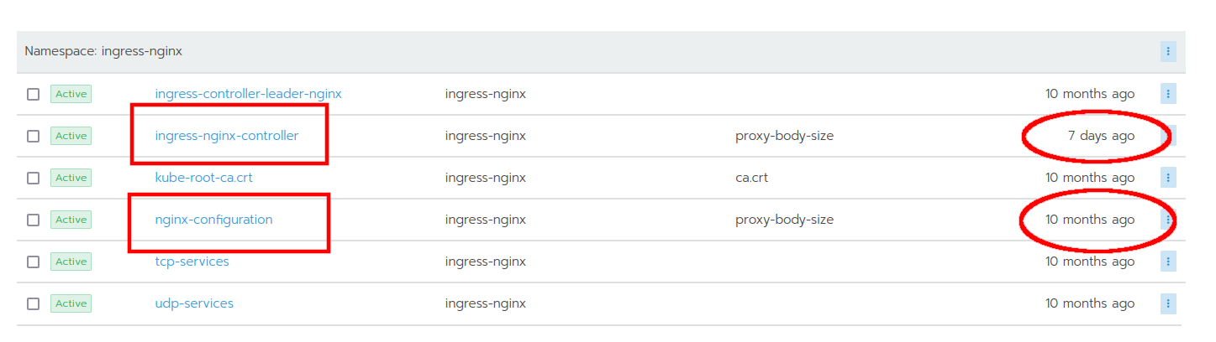The image size is (1216, 342).
Task: Open actions menu for kube-root-ca.crt row
Action: [x=1168, y=178]
